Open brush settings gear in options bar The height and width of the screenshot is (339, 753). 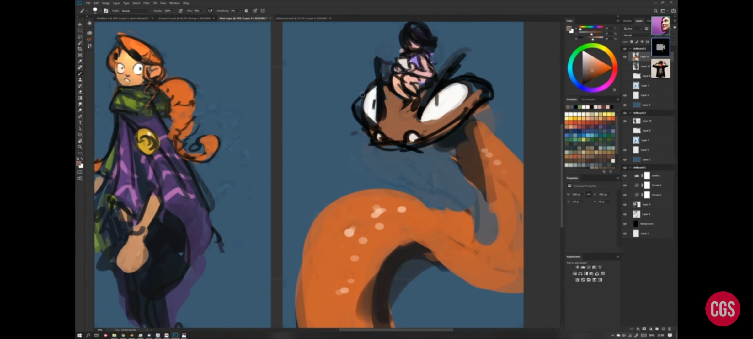point(246,11)
